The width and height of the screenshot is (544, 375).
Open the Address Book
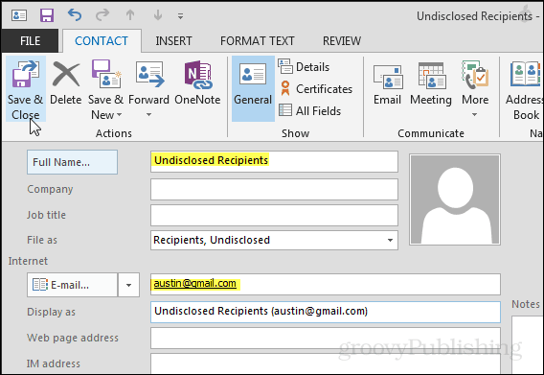[525, 89]
